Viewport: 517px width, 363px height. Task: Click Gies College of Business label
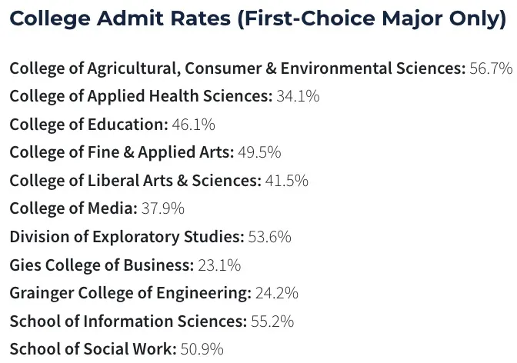[102, 265]
